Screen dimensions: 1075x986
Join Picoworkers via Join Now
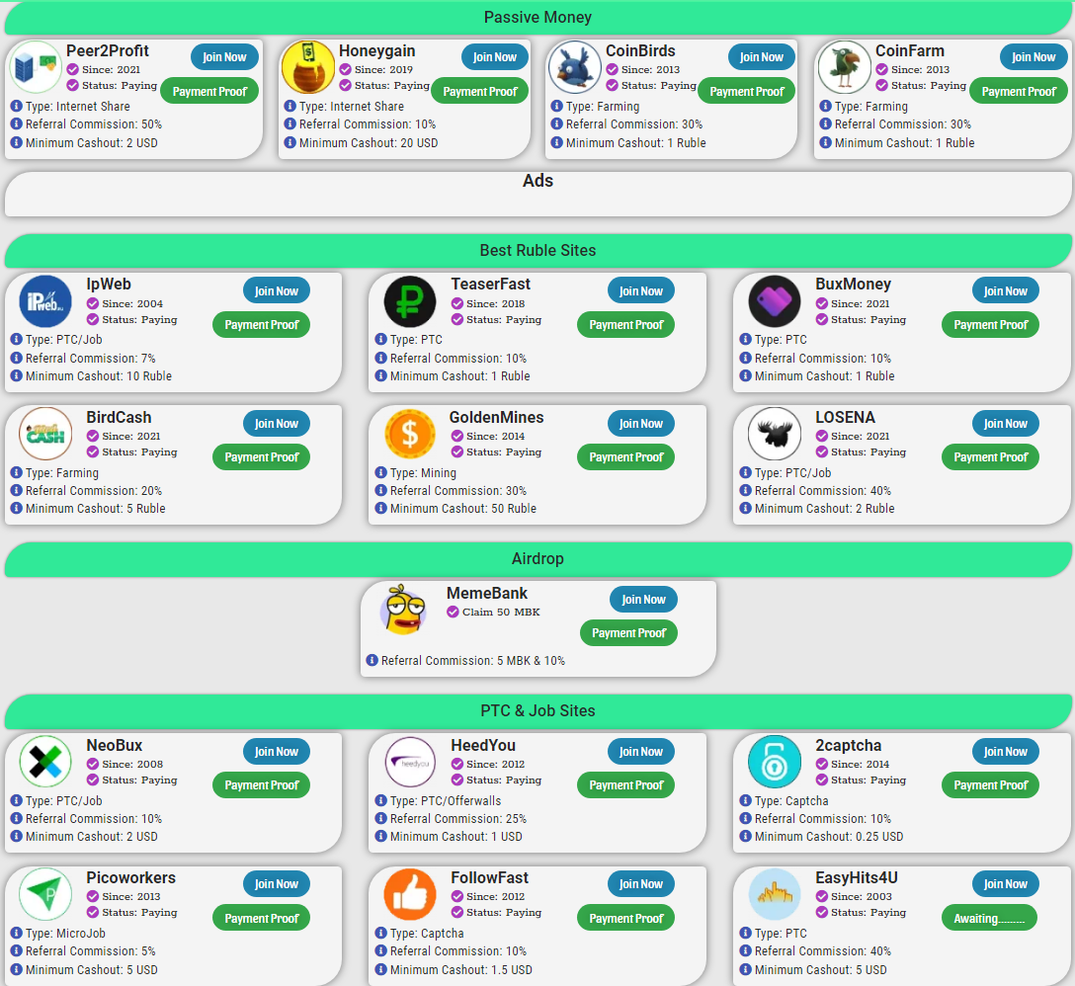[x=277, y=884]
